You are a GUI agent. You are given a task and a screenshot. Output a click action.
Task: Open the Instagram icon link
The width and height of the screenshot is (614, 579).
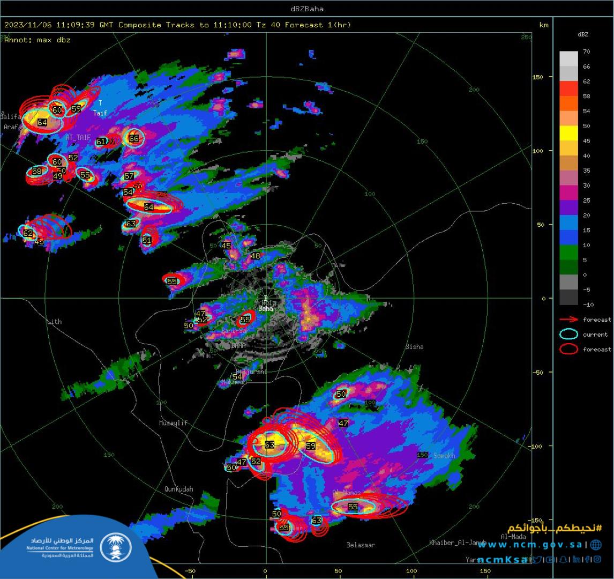(x=597, y=560)
